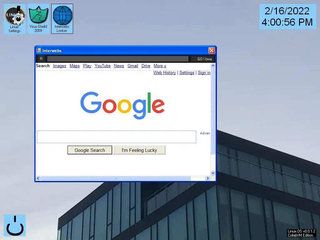Click the Google logo

coord(122,105)
